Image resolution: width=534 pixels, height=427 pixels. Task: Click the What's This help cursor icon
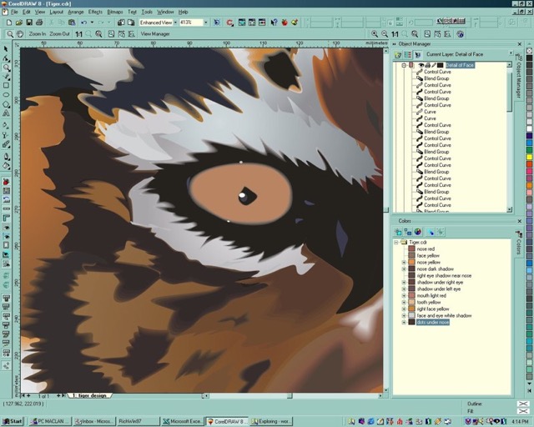pyautogui.click(x=275, y=23)
